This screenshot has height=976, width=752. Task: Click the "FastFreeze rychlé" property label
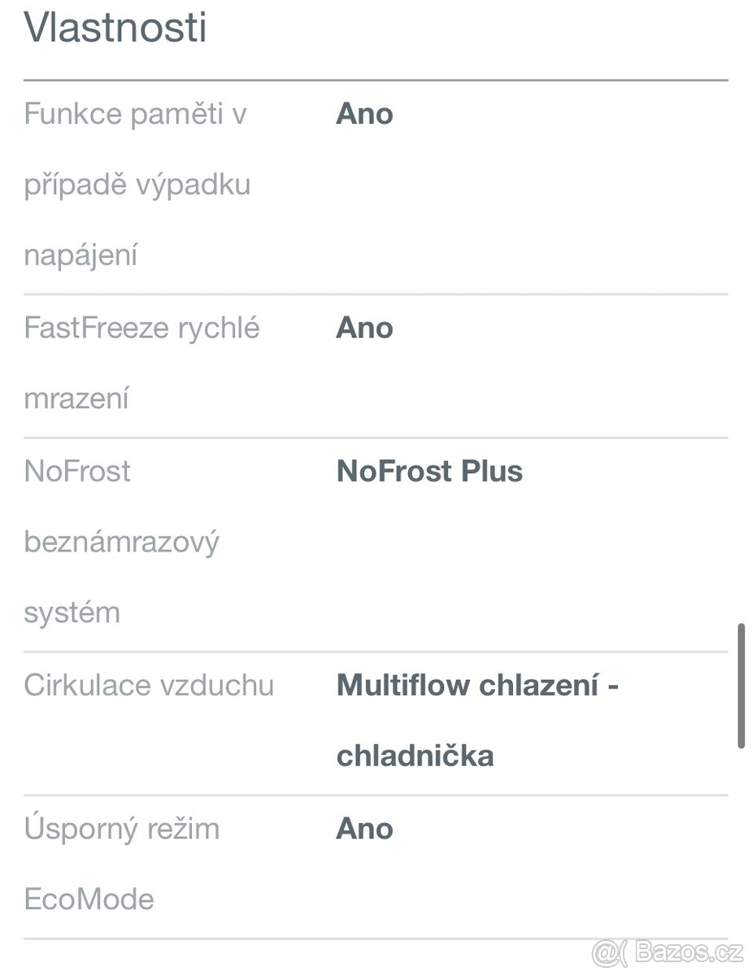point(142,329)
